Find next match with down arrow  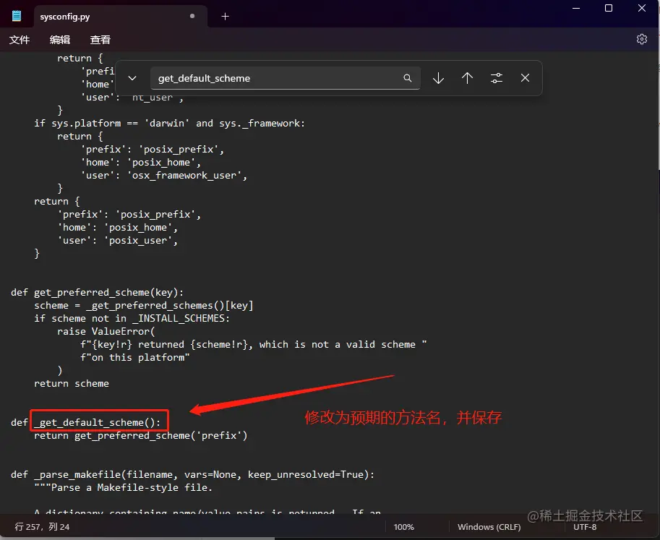pos(438,78)
